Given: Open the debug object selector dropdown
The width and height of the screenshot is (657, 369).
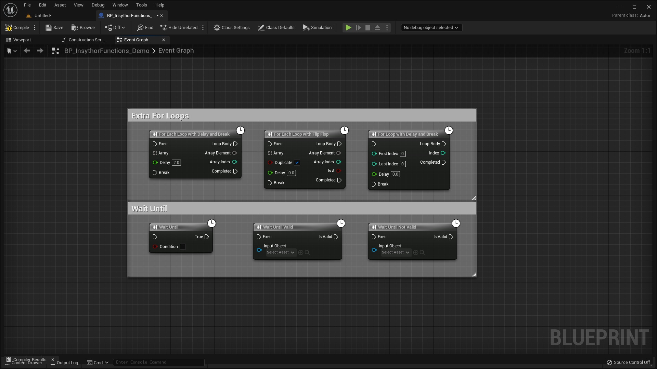Looking at the screenshot, I should pyautogui.click(x=431, y=28).
